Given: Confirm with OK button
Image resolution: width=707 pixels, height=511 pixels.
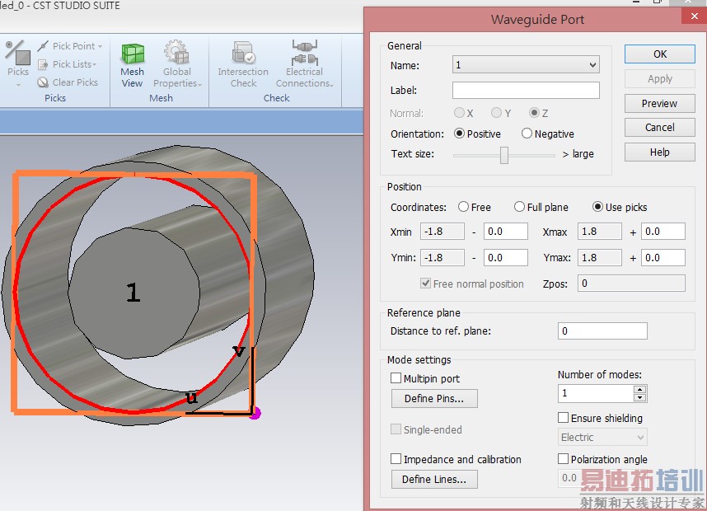Looking at the screenshot, I should [x=660, y=54].
